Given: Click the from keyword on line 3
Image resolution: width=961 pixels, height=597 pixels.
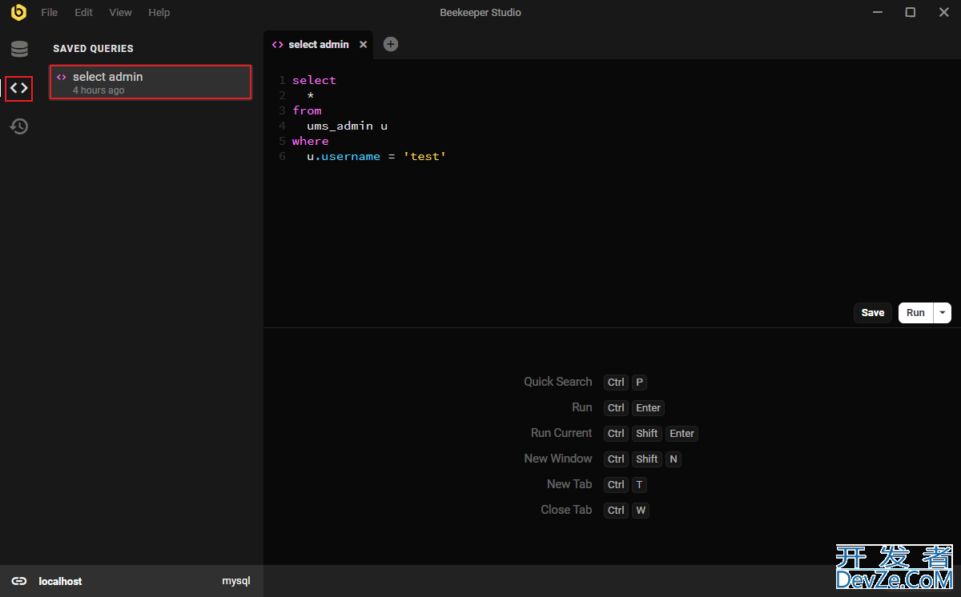Looking at the screenshot, I should pos(307,110).
